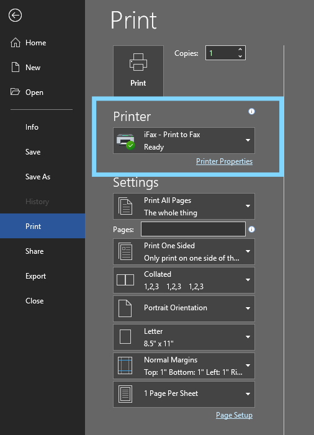
Task: Open Printer Properties link
Action: 224,161
